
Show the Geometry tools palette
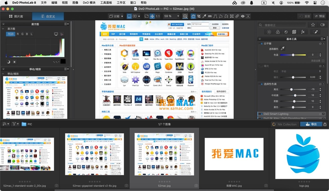(294, 32)
